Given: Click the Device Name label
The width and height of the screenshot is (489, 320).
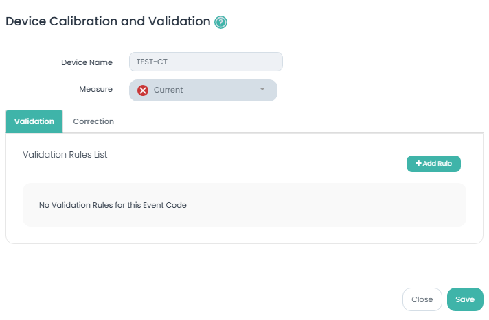Looking at the screenshot, I should [87, 62].
